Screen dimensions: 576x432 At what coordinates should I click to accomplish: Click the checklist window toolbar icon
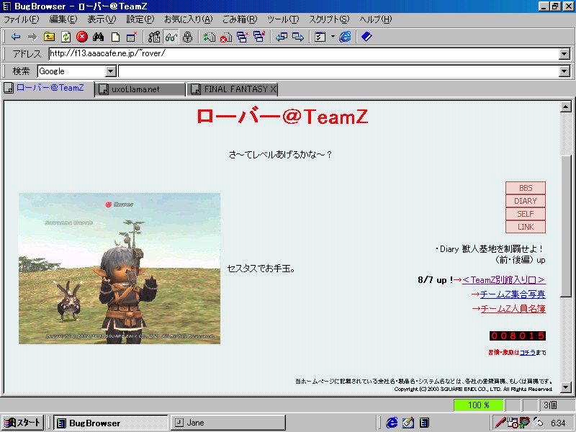point(320,37)
